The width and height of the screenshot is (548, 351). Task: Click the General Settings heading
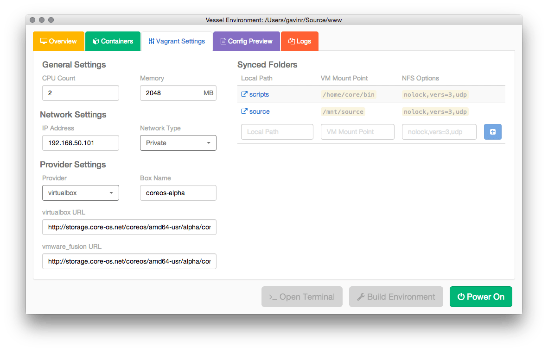74,64
